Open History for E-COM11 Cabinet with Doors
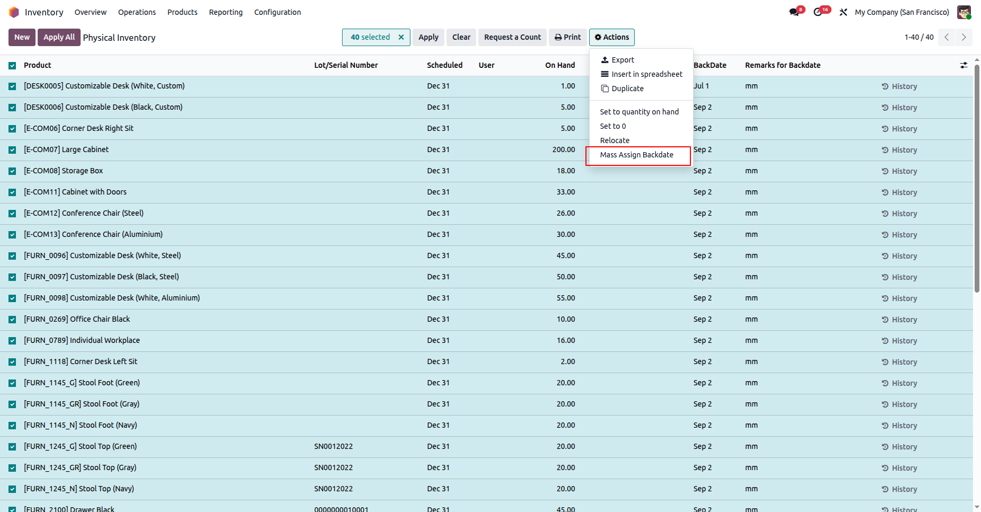981x512 pixels. click(899, 192)
